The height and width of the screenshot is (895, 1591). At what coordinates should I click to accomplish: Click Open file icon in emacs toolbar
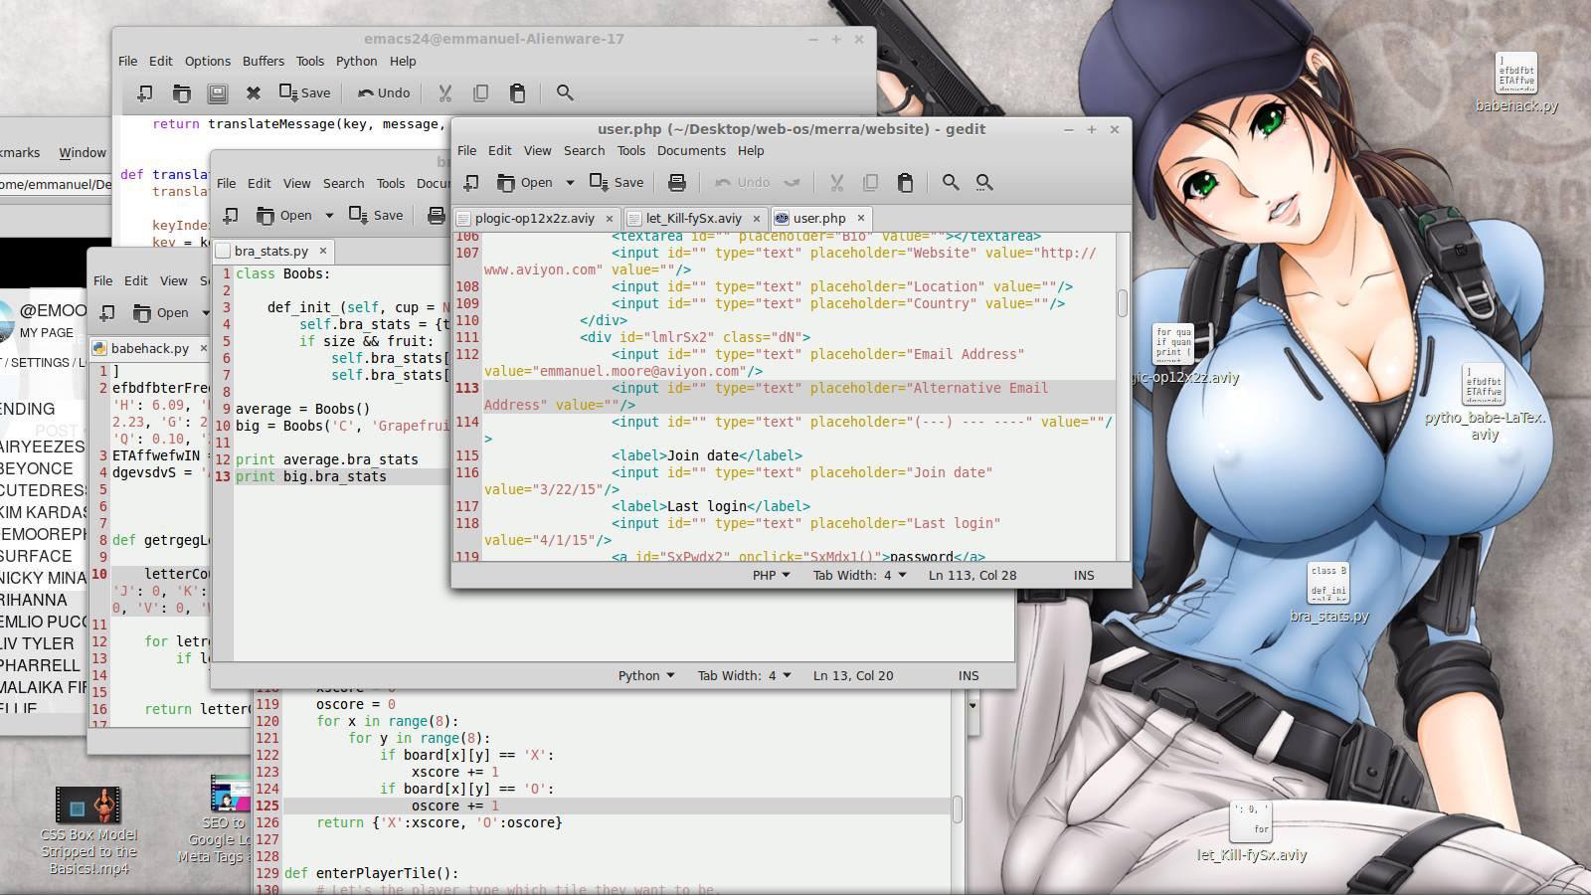pos(181,93)
